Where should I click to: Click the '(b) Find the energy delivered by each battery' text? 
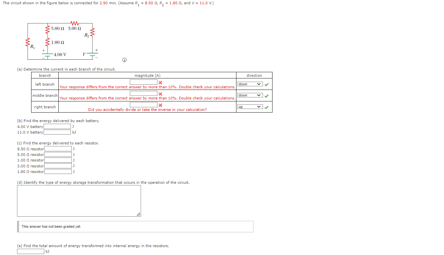coord(58,121)
